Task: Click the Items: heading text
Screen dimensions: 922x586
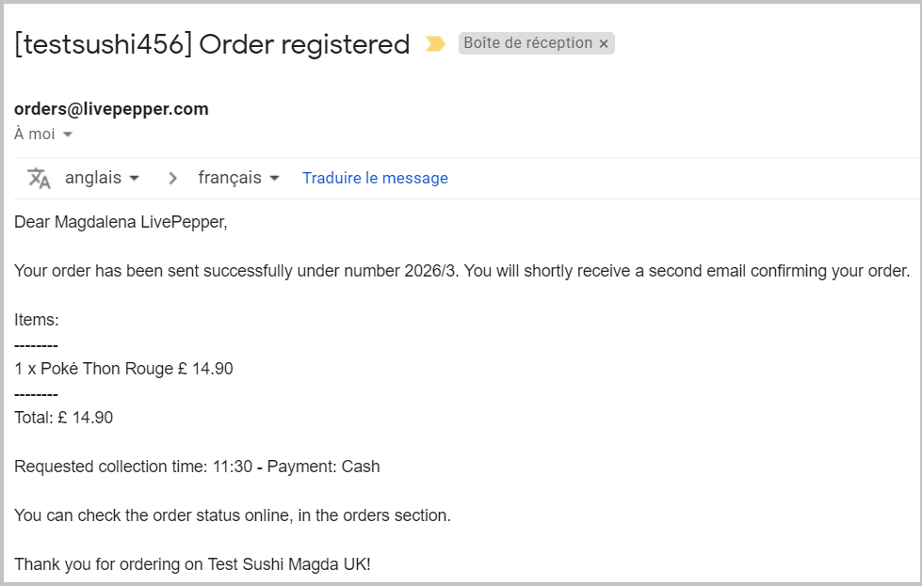Action: 37,320
